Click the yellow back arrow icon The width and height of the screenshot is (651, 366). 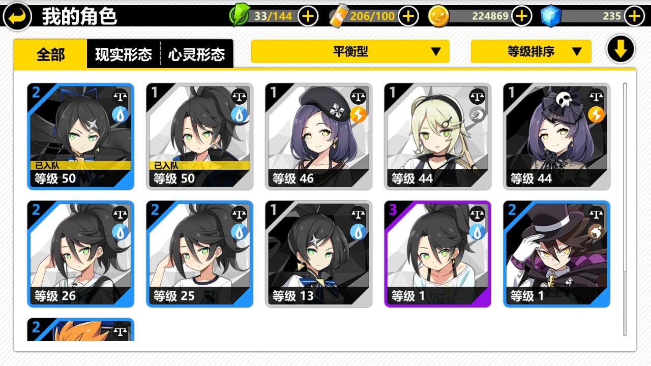[17, 15]
